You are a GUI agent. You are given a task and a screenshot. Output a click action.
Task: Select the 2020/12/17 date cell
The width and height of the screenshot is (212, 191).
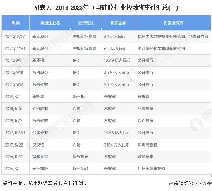tap(16, 37)
